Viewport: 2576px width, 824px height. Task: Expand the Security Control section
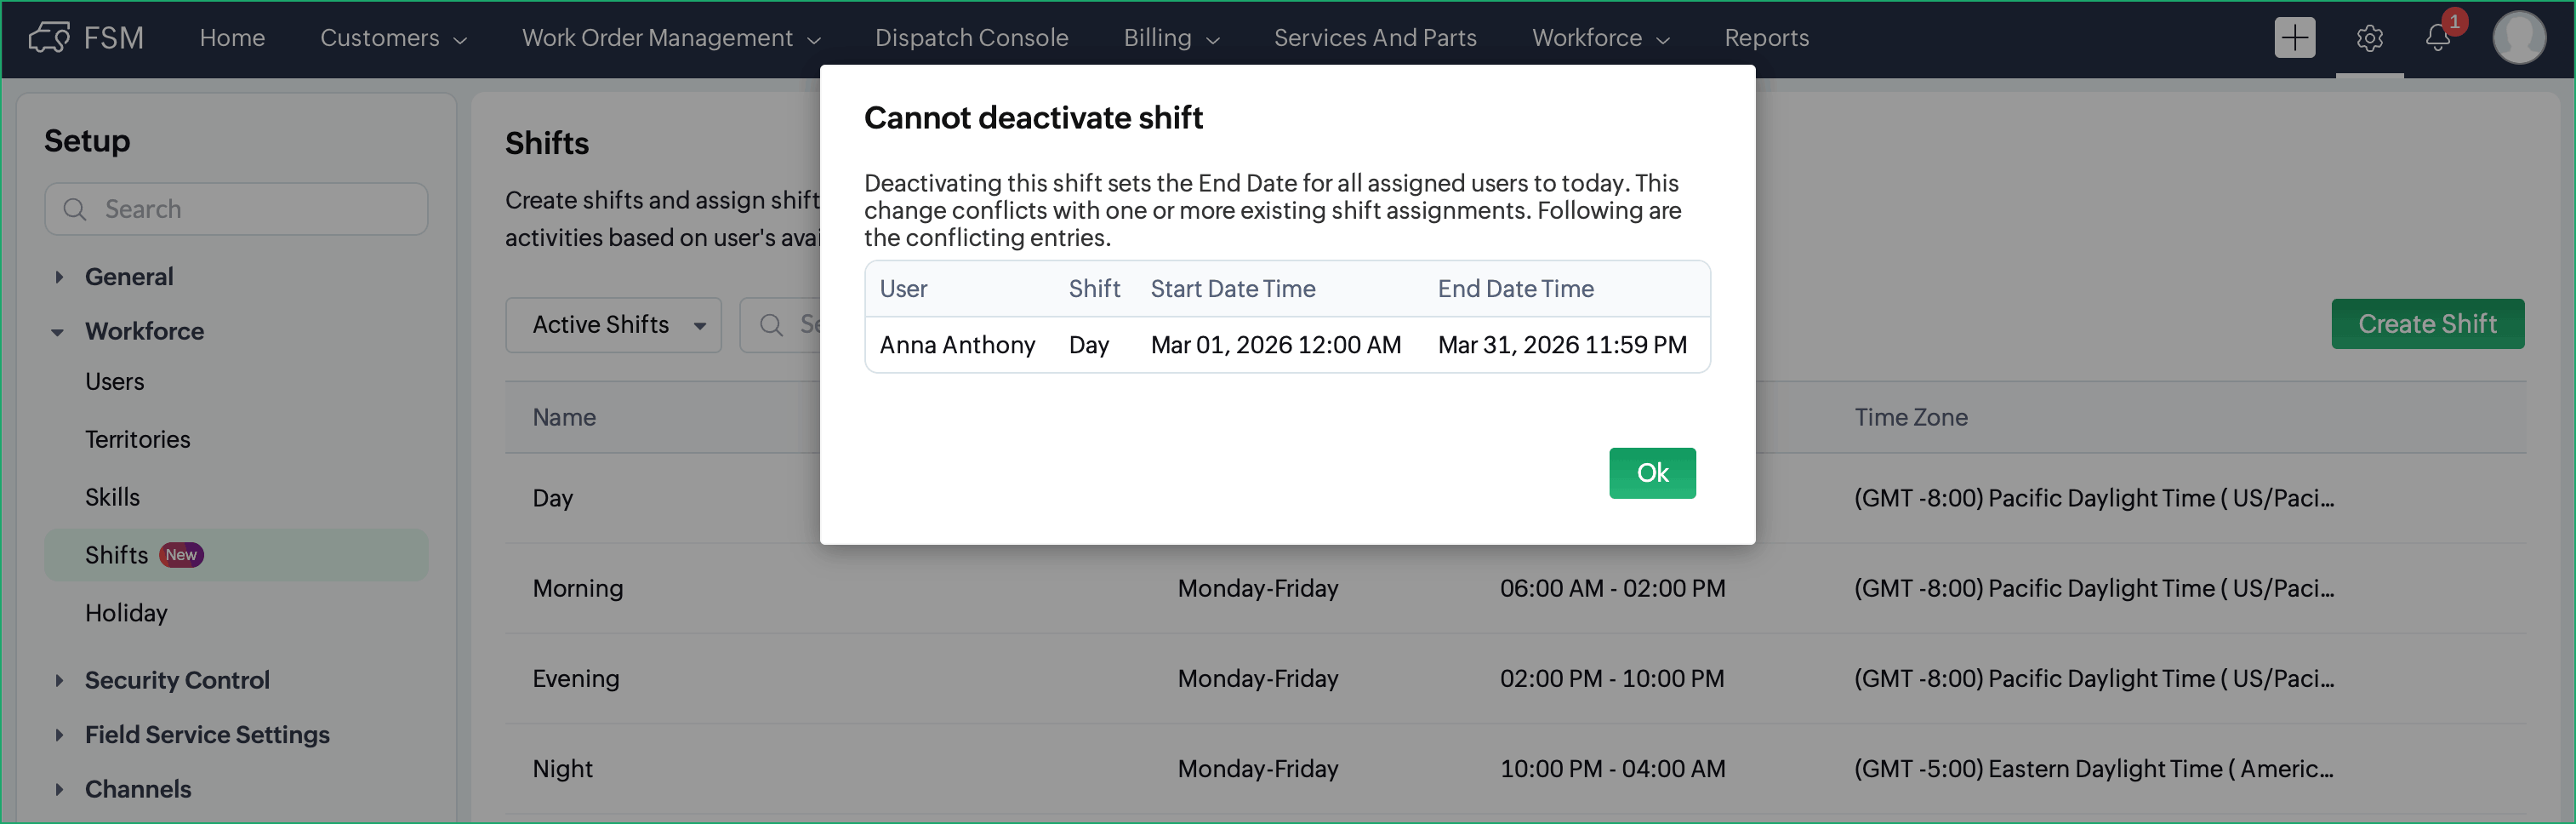(59, 680)
